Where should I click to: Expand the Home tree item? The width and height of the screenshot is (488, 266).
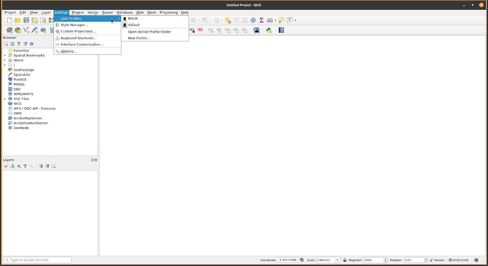[x=5, y=60]
